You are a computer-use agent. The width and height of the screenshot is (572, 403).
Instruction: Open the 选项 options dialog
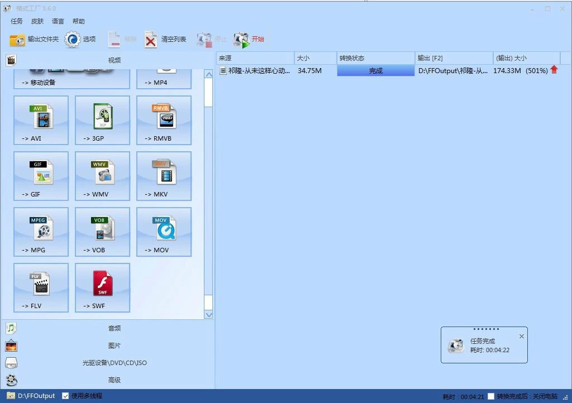[x=81, y=40]
